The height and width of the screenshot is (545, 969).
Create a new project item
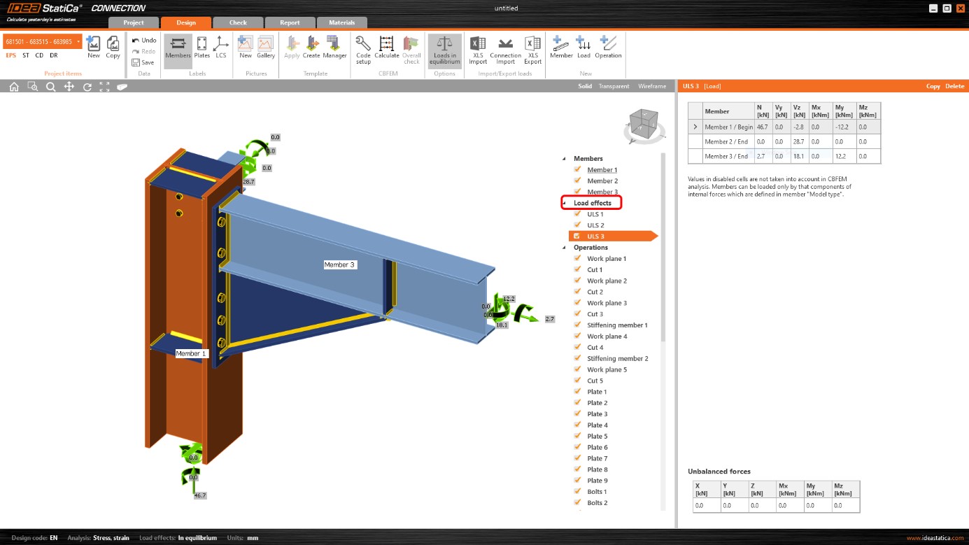click(93, 47)
